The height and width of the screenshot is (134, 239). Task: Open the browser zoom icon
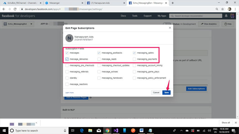[x=217, y=9]
